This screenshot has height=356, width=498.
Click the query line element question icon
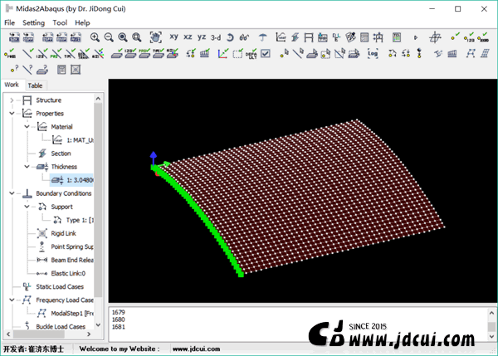point(28,69)
